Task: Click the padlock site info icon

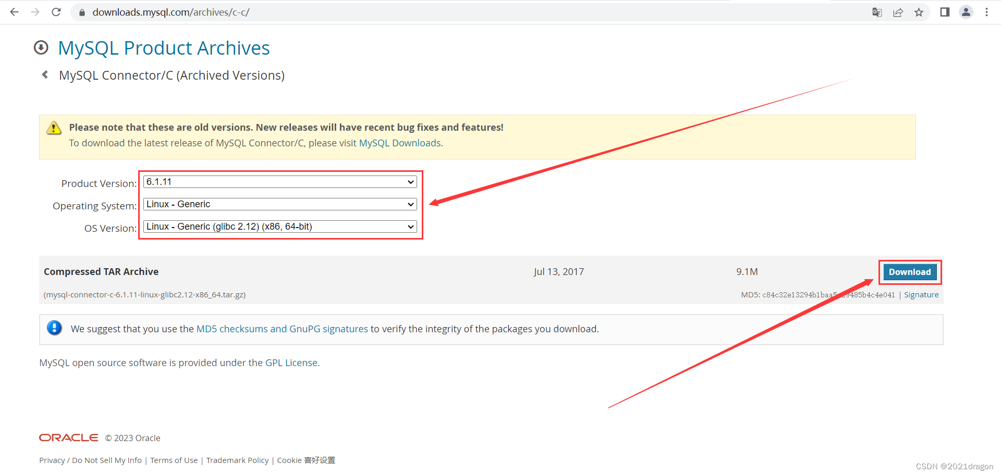Action: [x=82, y=12]
